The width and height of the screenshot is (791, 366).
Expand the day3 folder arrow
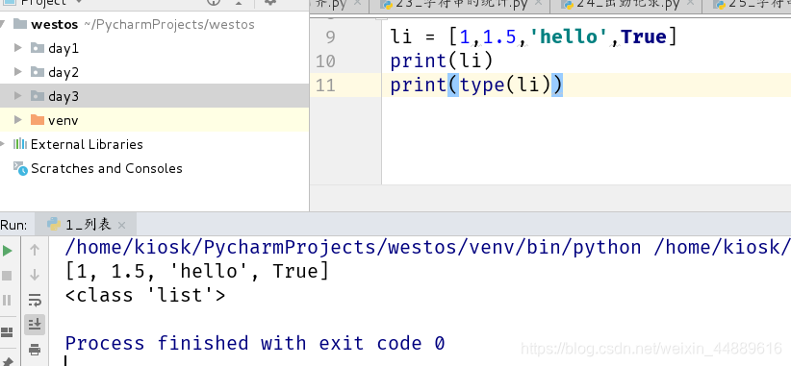click(17, 96)
